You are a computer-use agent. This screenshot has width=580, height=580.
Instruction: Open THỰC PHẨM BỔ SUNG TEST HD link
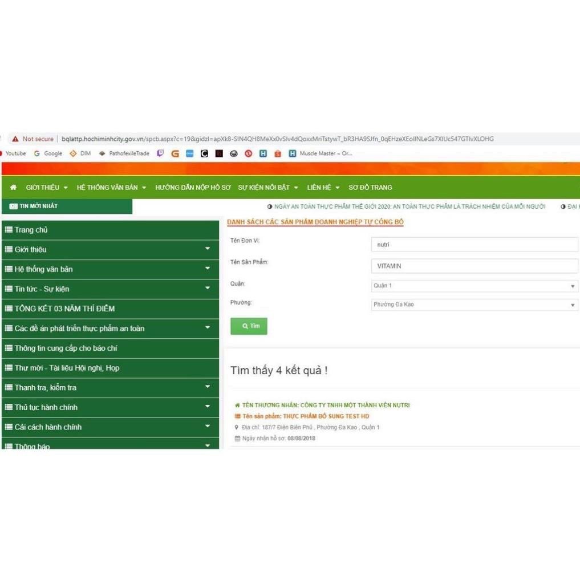(x=326, y=416)
